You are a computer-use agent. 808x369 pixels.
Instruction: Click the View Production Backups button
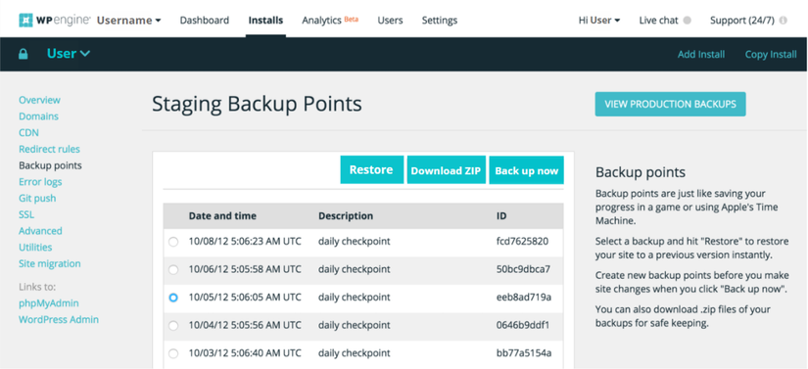pyautogui.click(x=671, y=104)
